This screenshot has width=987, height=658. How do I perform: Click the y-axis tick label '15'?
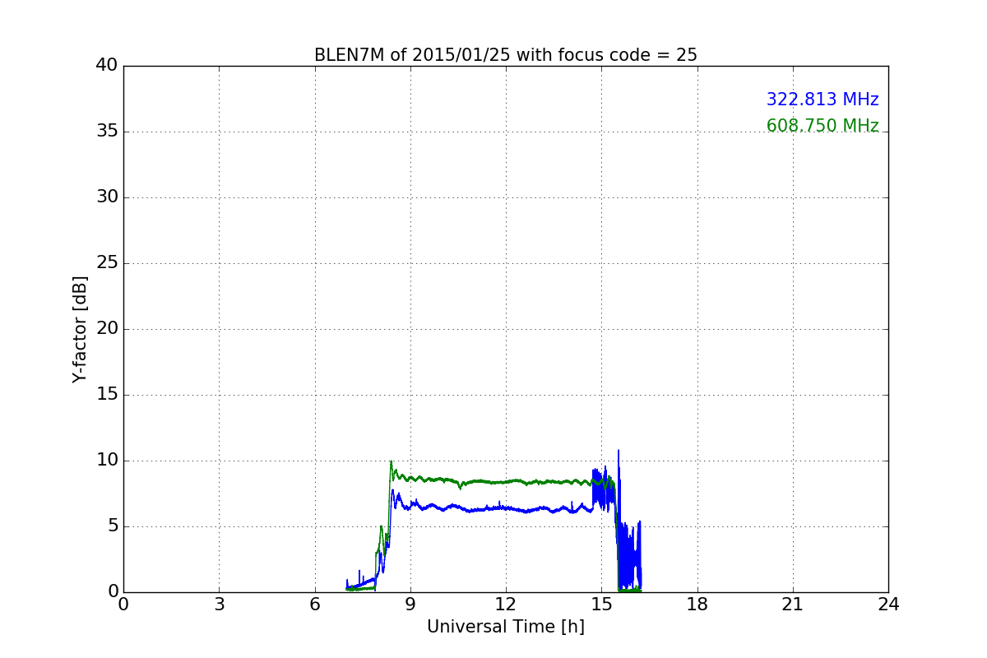click(x=107, y=395)
